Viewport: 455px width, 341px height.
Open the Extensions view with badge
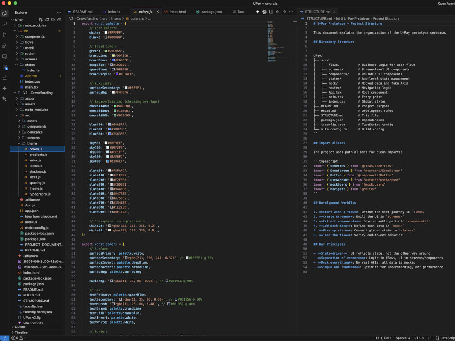pyautogui.click(x=5, y=67)
